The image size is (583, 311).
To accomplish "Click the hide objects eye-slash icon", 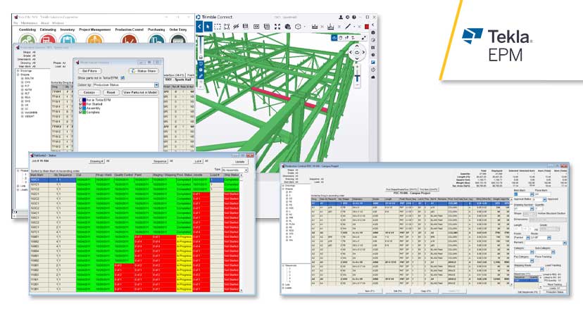I will click(236, 27).
